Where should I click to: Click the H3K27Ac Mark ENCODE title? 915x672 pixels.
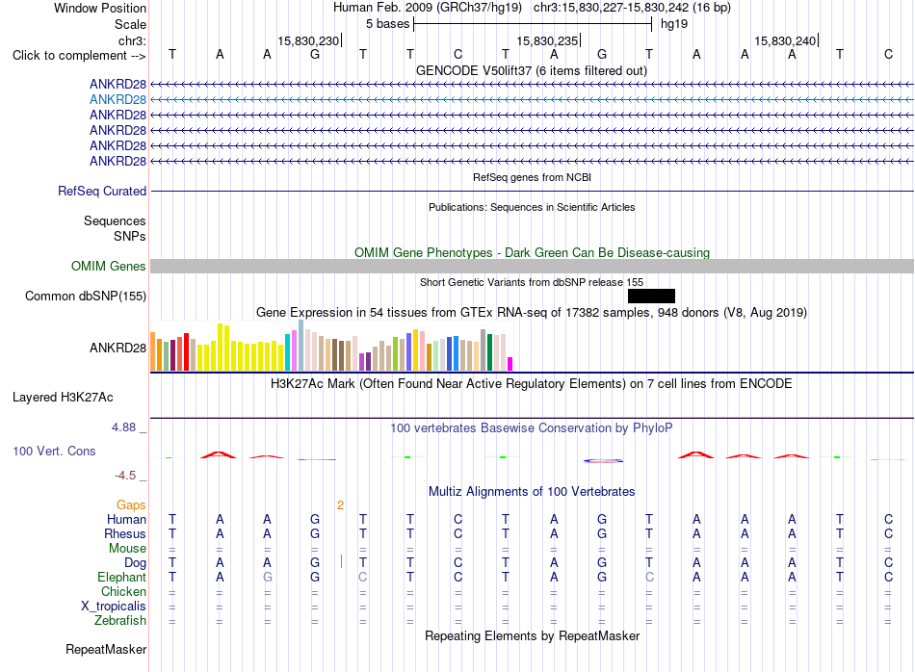pos(531,384)
